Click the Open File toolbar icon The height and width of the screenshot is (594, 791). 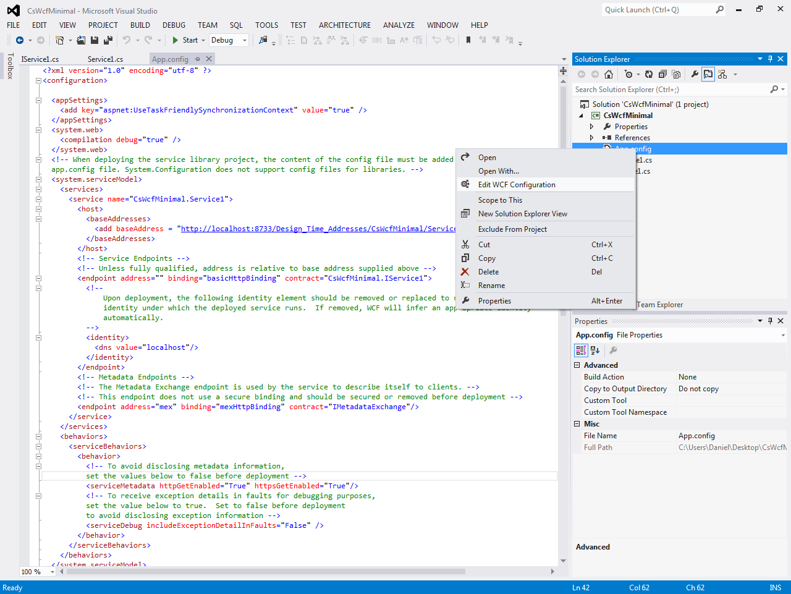coord(80,40)
